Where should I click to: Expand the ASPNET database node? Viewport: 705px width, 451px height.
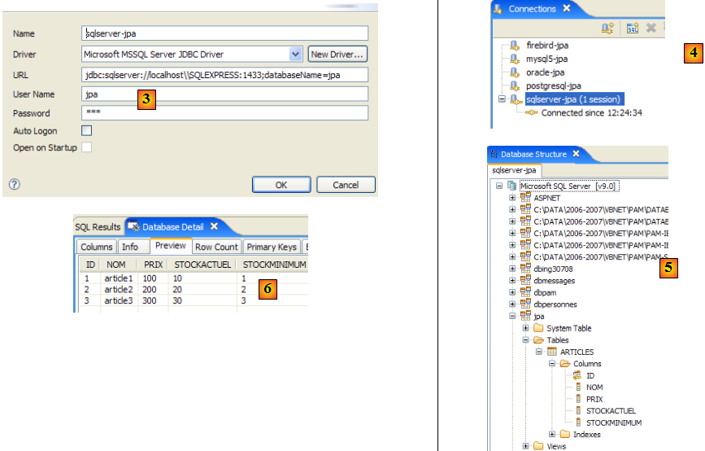coord(512,198)
